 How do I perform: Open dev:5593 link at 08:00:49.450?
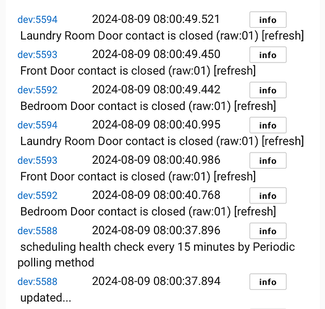(37, 55)
